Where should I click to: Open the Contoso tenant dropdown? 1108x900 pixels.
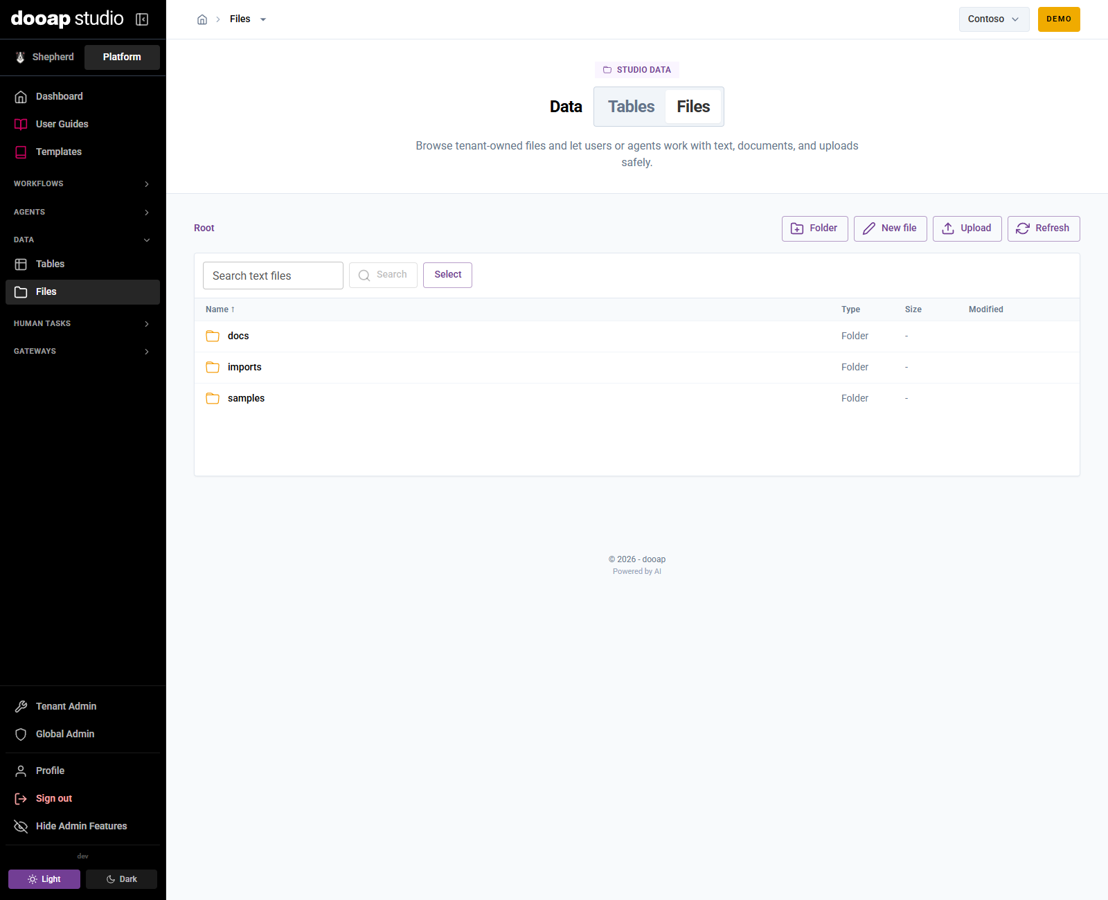pos(994,19)
